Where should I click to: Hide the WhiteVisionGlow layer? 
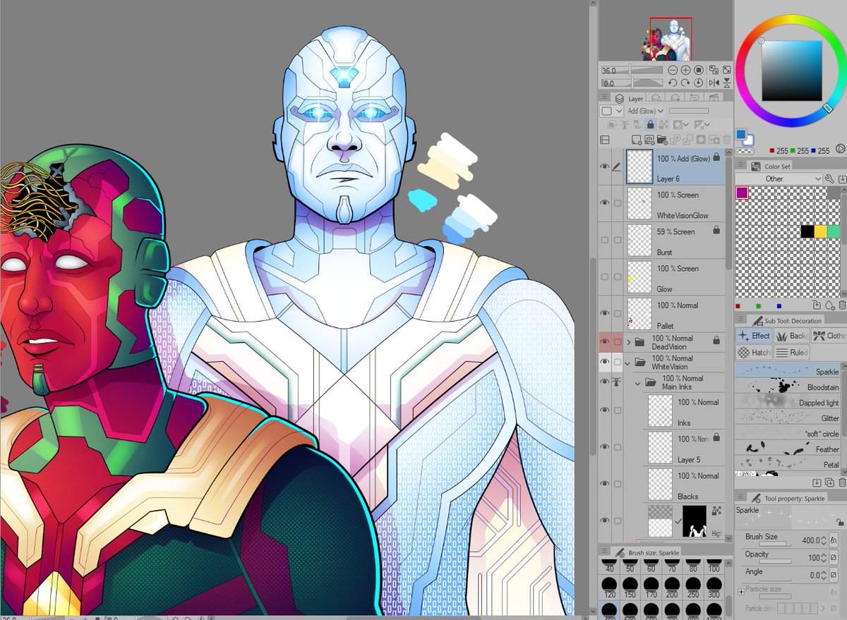pos(604,203)
